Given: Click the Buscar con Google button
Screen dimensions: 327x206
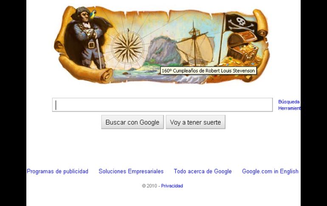Looking at the screenshot, I should [132, 122].
